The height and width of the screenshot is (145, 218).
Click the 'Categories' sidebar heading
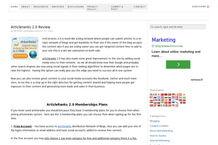tap(158, 116)
